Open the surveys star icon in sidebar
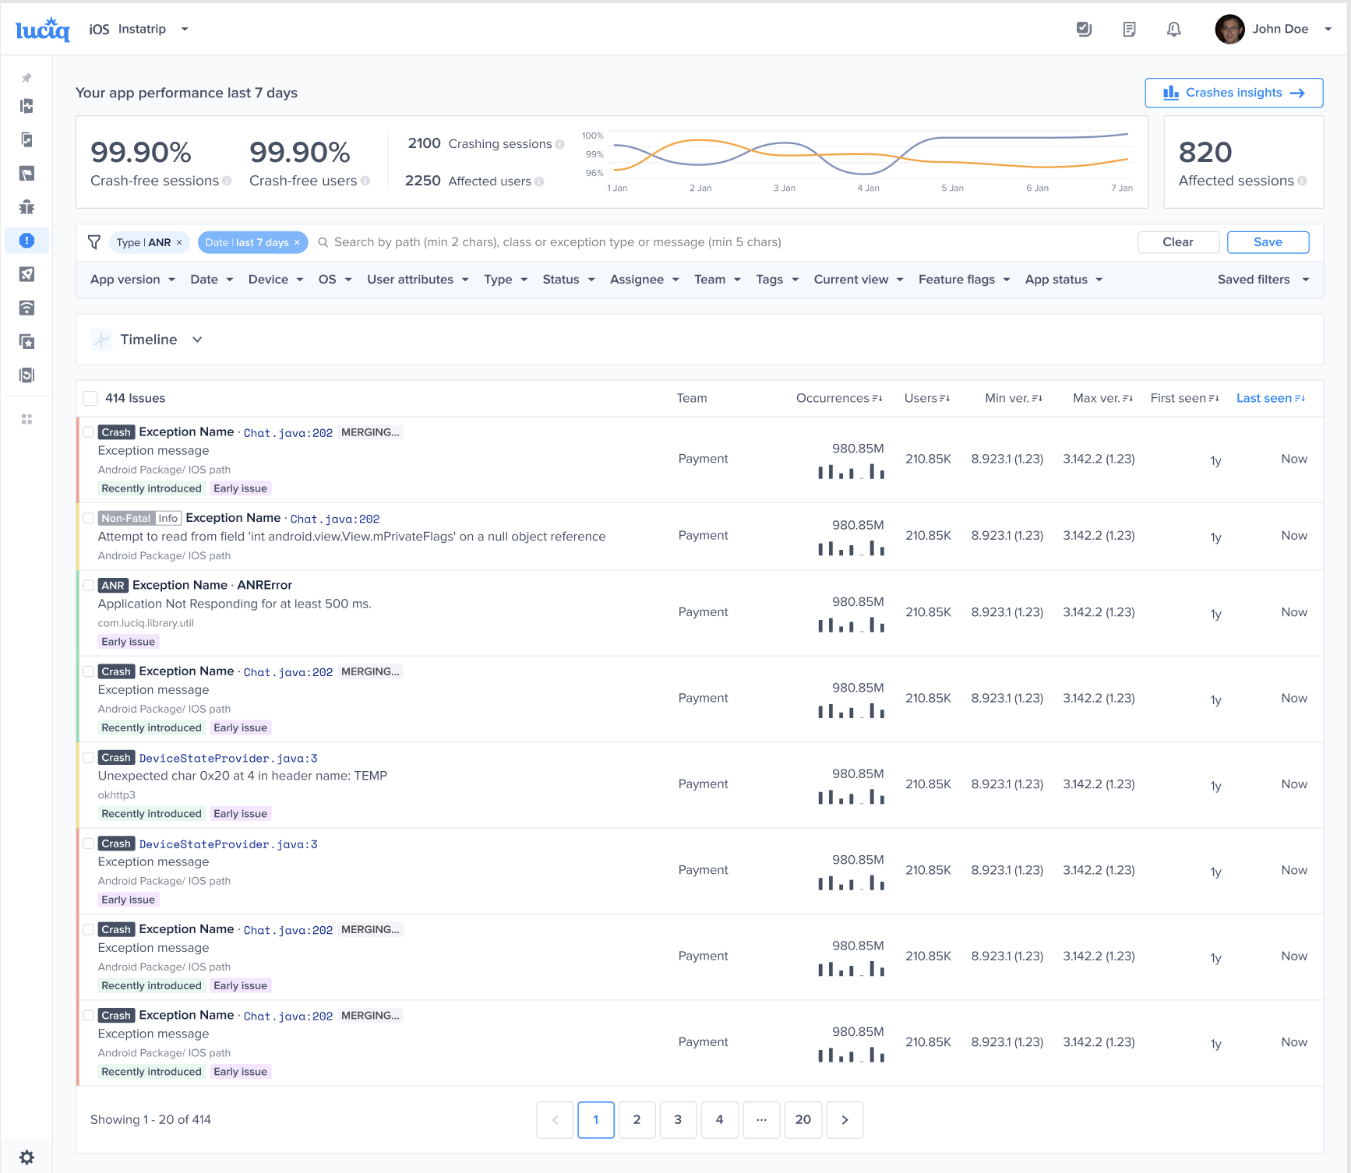 pos(26,341)
